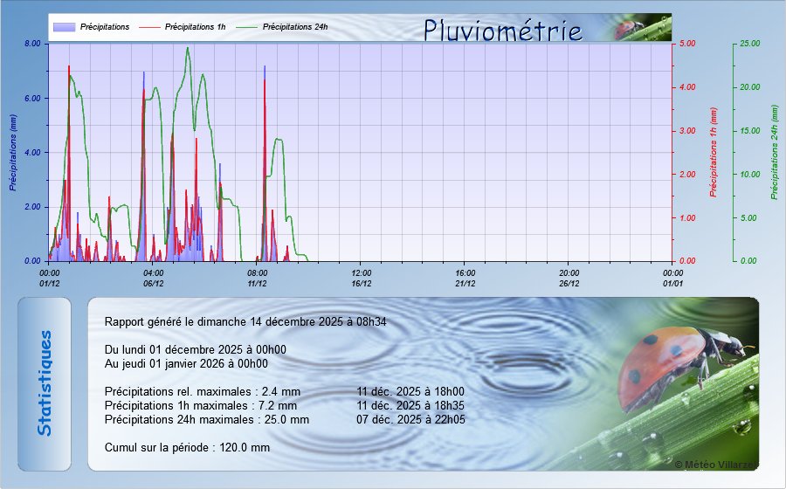Click the 8.00 tick on the blue axis
This screenshot has height=489, width=786.
coord(32,44)
